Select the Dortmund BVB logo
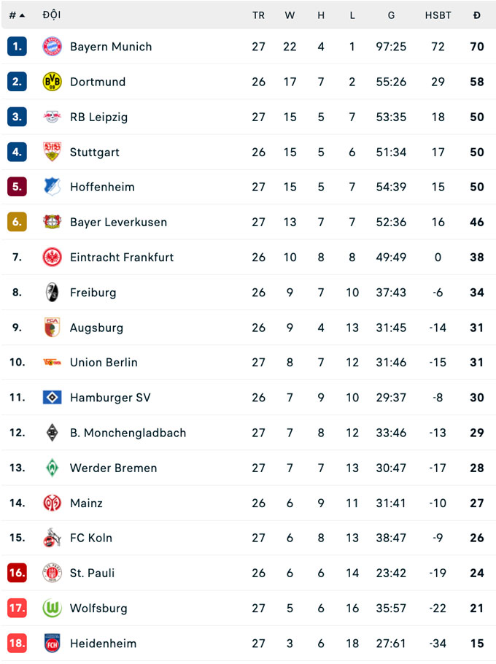Screen dimensions: 496x664 point(51,81)
